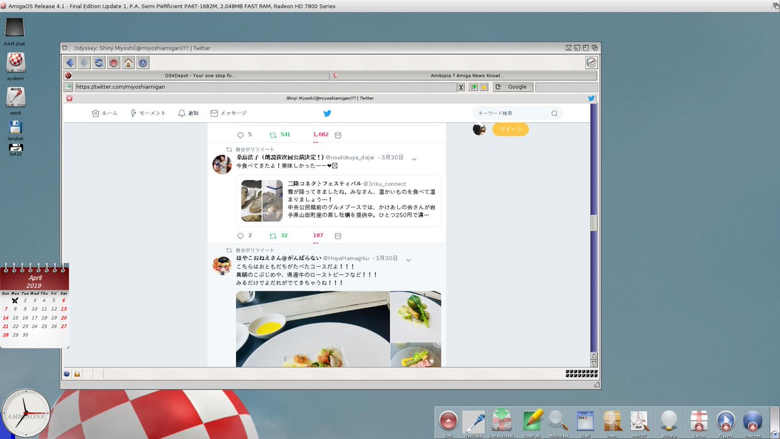Go to the home page icon
This screenshot has height=439, width=780.
click(x=128, y=62)
